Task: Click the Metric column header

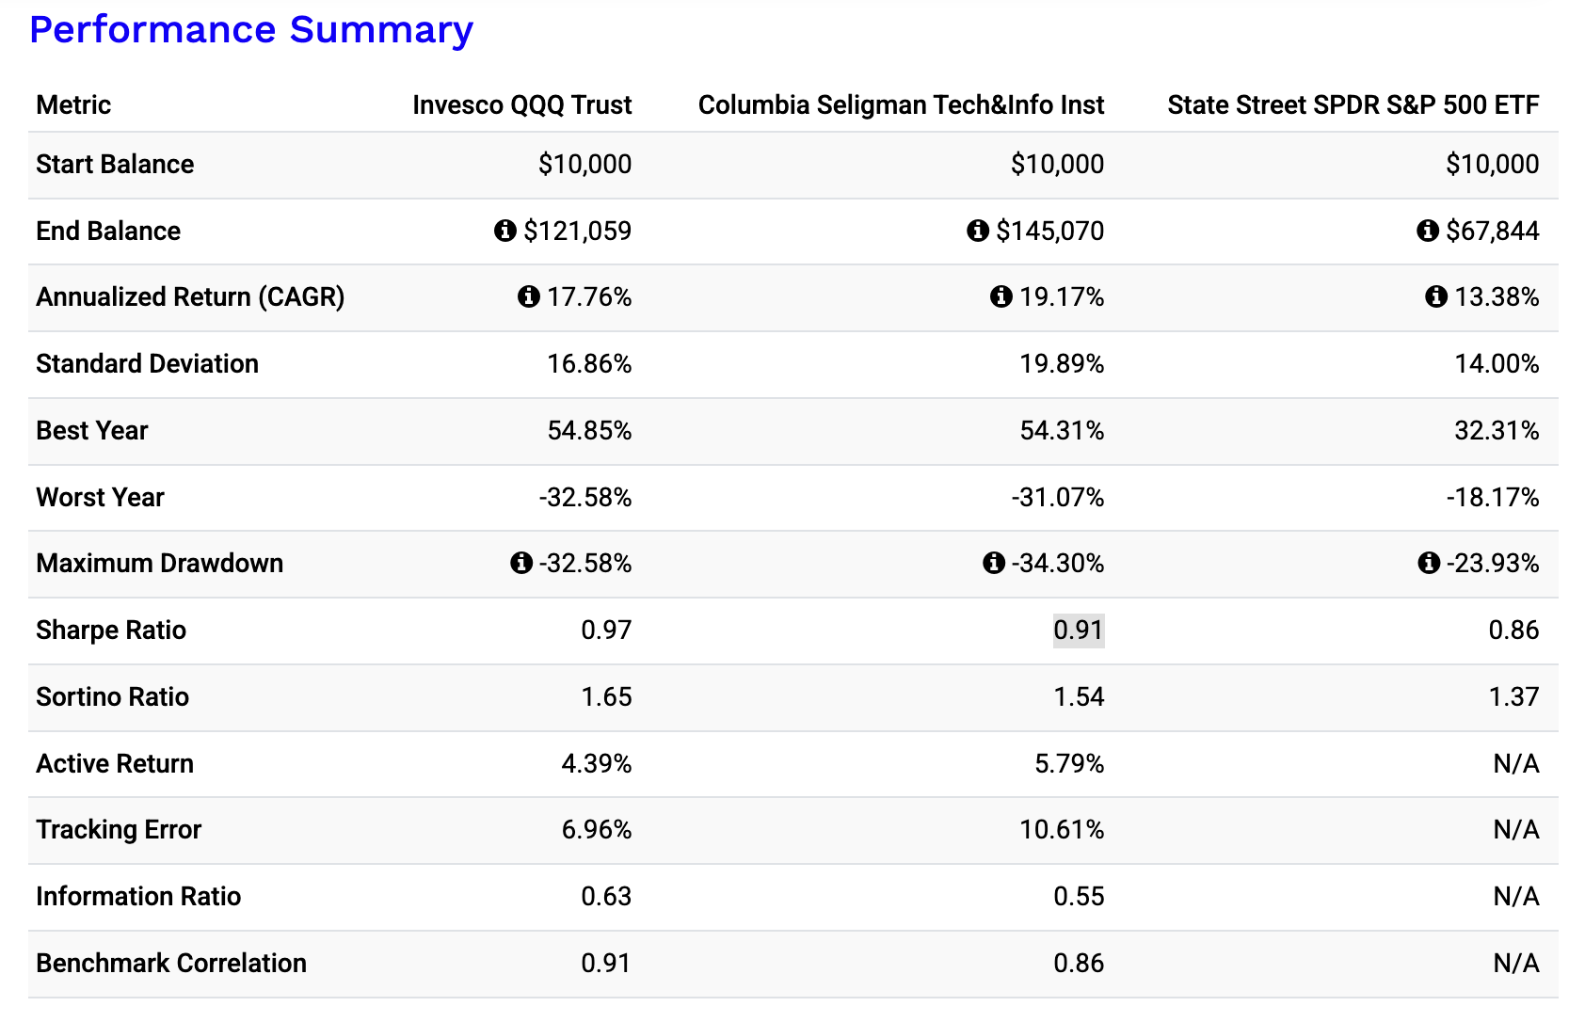Action: pos(73,104)
